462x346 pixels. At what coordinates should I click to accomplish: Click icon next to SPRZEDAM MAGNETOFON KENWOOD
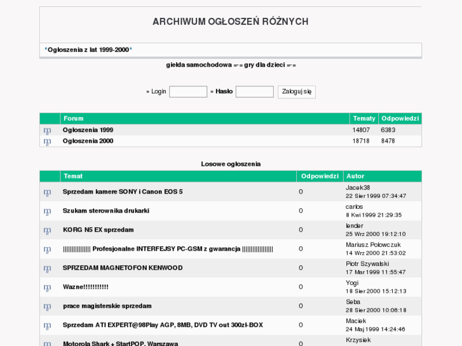coord(47,269)
